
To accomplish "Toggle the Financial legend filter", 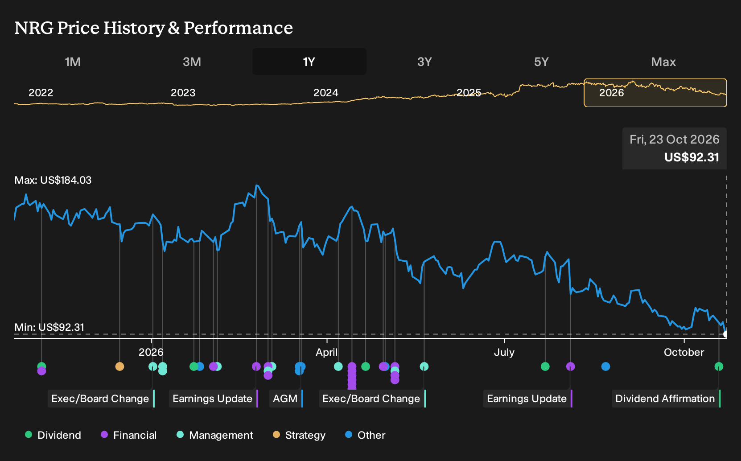I will pos(129,435).
